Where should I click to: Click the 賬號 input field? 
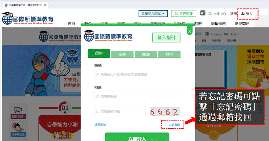137,74
